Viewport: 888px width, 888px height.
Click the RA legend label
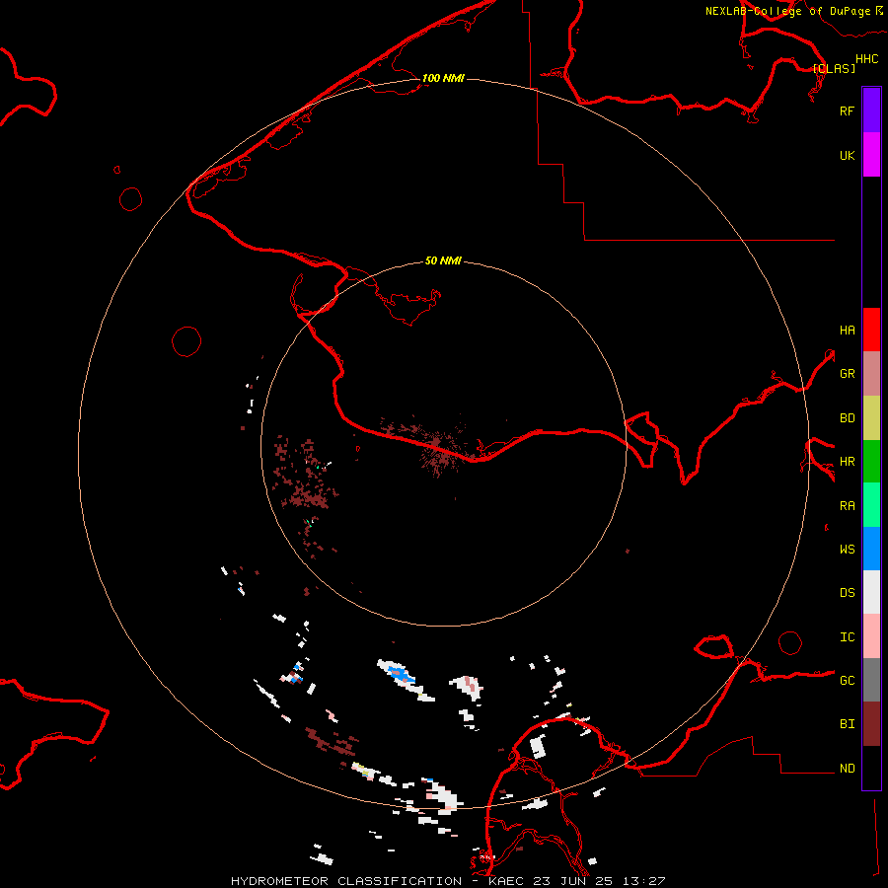847,506
